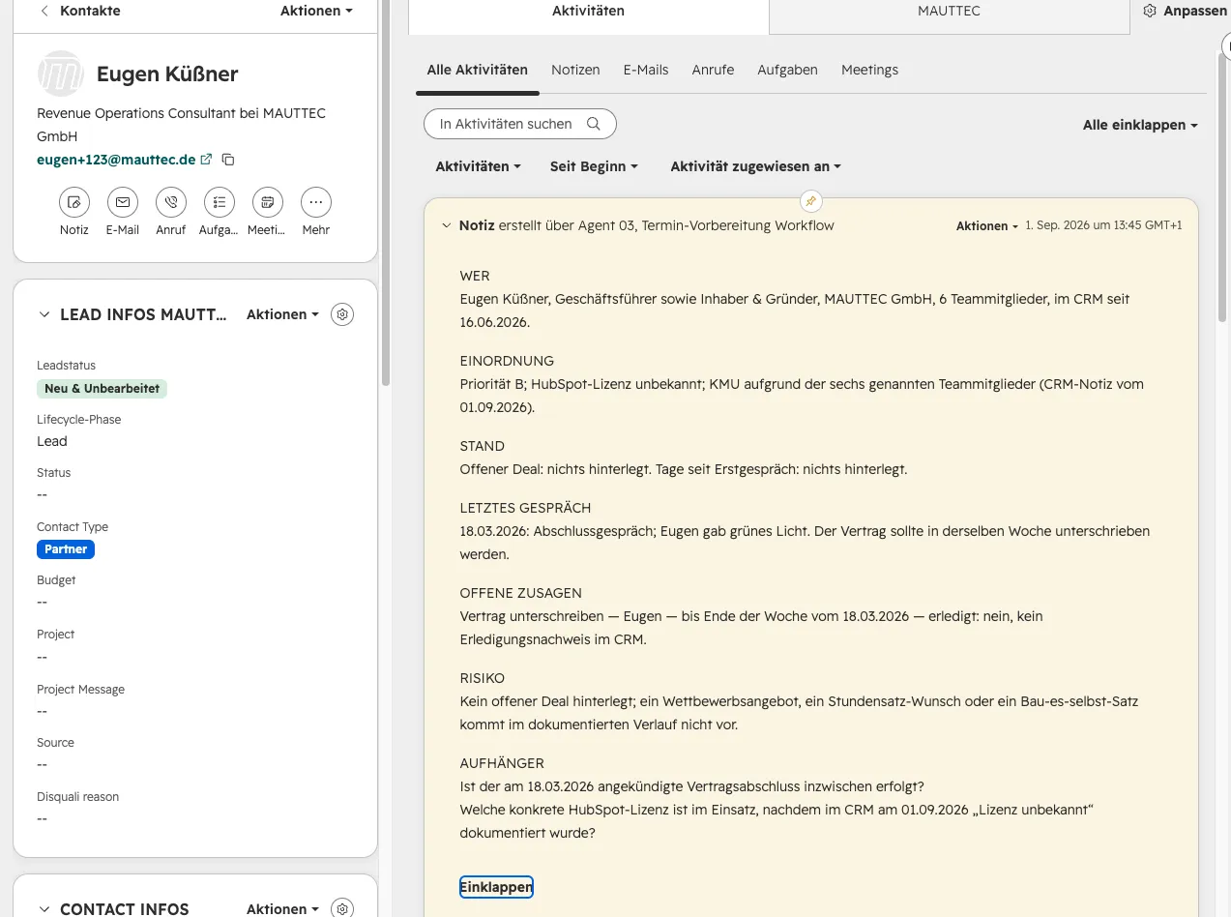The image size is (1231, 917).
Task: Open CONTACT INFOS card settings gear
Action: pyautogui.click(x=342, y=909)
